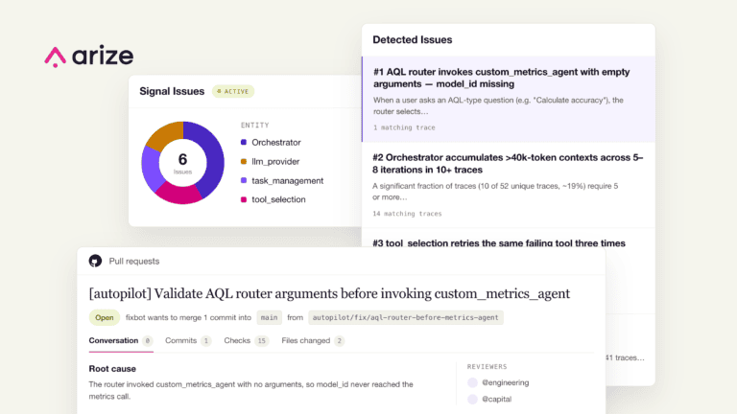Click '14 matching traces' under issue #2
Viewport: 737px width, 414px height.
point(407,214)
